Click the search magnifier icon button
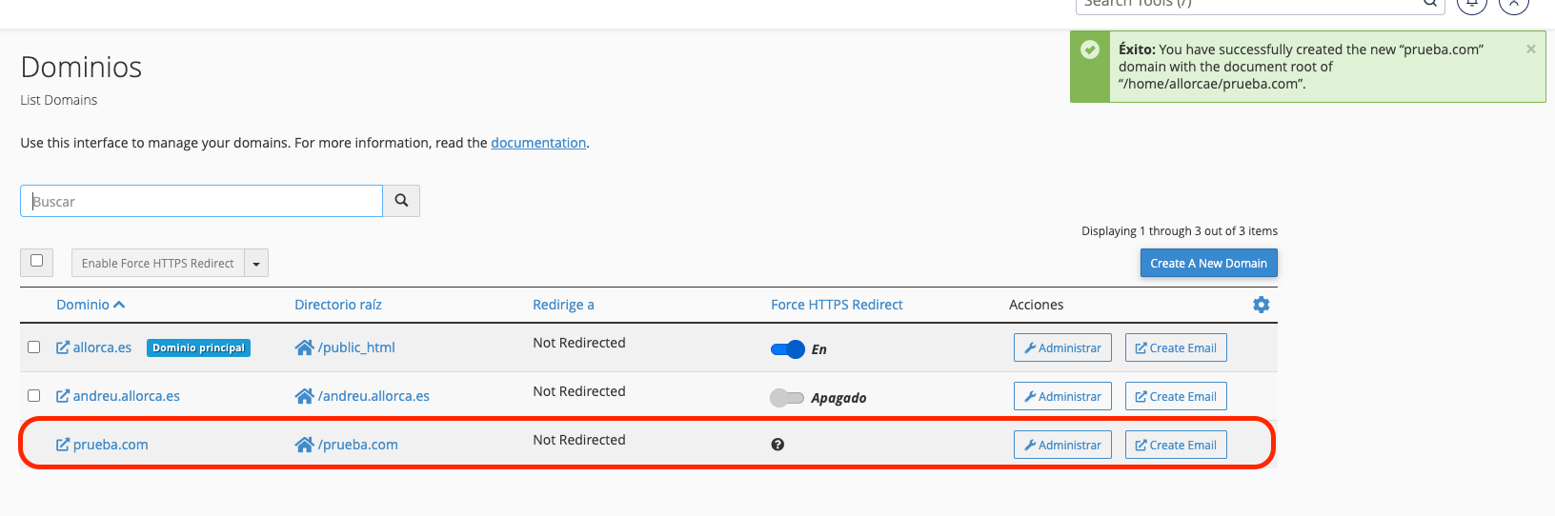 401,201
